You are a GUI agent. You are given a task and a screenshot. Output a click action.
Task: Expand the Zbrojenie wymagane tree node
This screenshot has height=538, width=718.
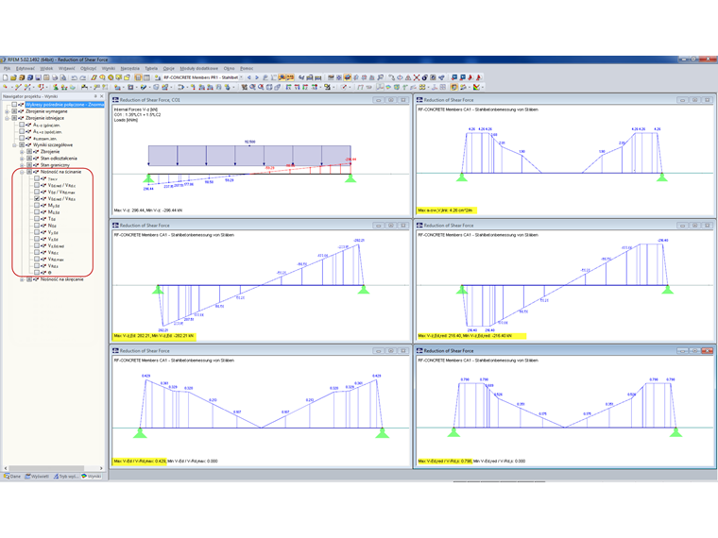8,111
